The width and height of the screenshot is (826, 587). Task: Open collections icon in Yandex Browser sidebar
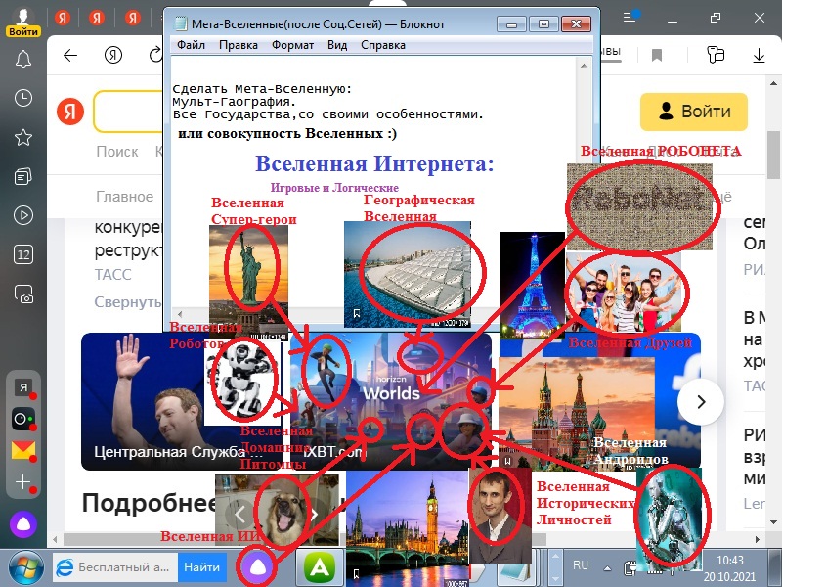pos(23,177)
